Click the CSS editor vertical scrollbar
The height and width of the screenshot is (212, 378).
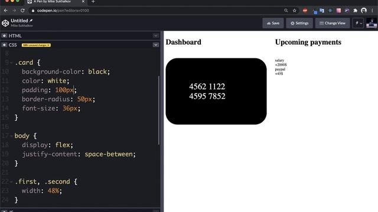pyautogui.click(x=159, y=110)
